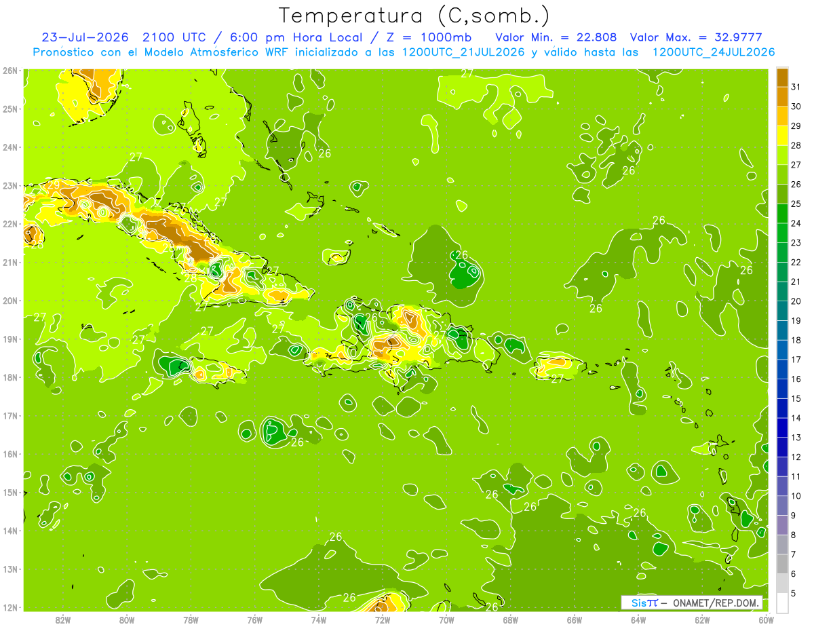Click the '72W' longitude axis label
Viewport: 814px width, 629px height.
[x=383, y=620]
